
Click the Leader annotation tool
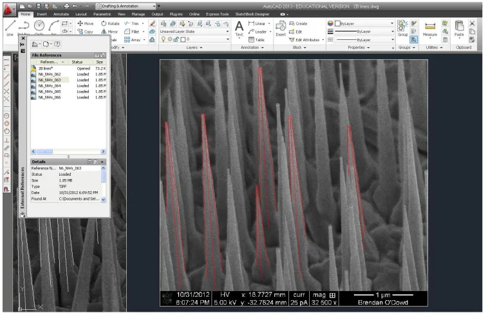[258, 32]
